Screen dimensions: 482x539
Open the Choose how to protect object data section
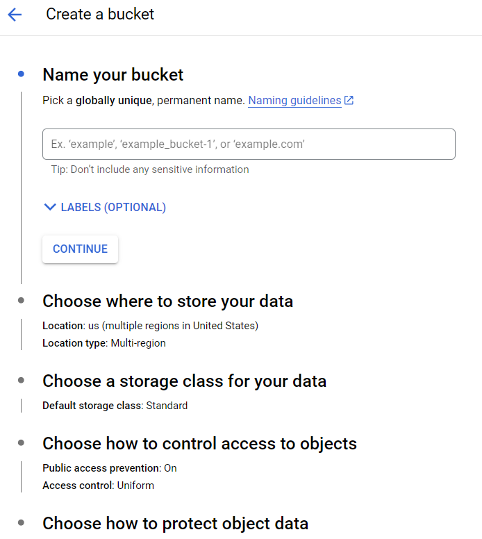pos(175,523)
